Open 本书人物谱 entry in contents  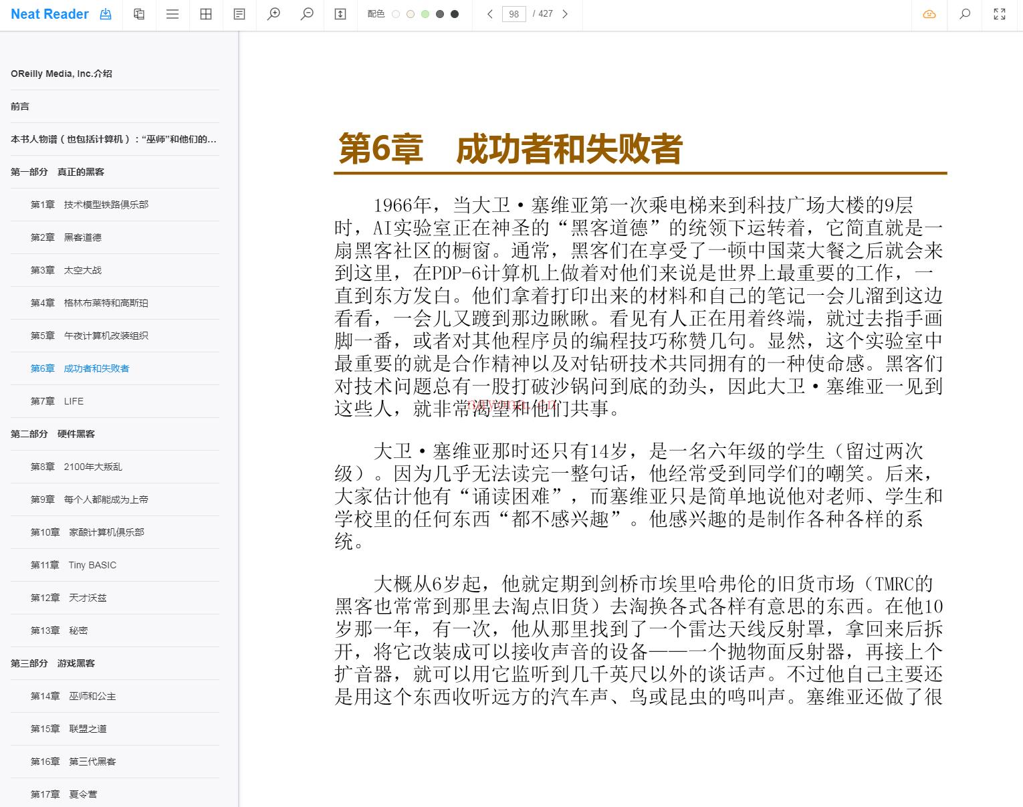tap(115, 139)
